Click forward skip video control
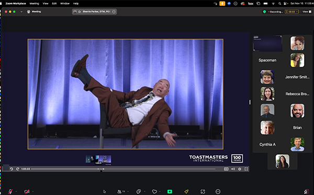Viewport: 314px width, 195px height. click(x=18, y=169)
